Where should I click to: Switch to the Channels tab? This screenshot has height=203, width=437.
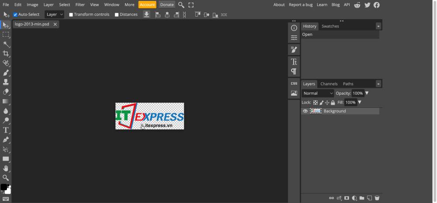[x=329, y=84]
